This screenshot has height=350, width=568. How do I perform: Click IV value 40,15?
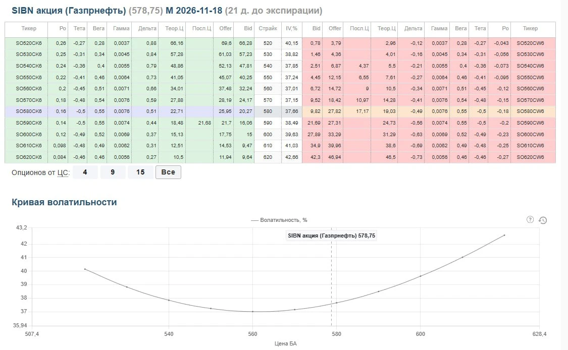292,43
